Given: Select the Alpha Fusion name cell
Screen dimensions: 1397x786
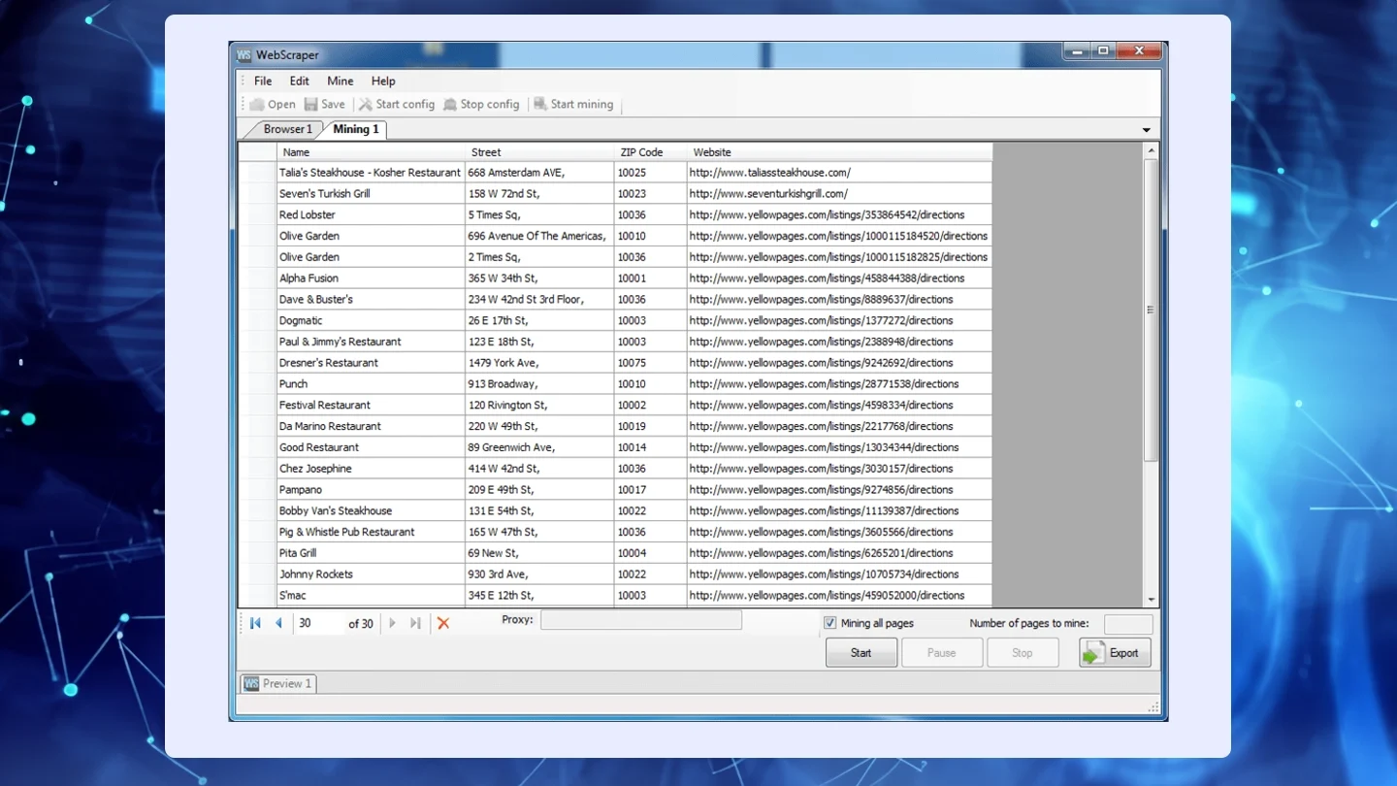Looking at the screenshot, I should tap(371, 278).
